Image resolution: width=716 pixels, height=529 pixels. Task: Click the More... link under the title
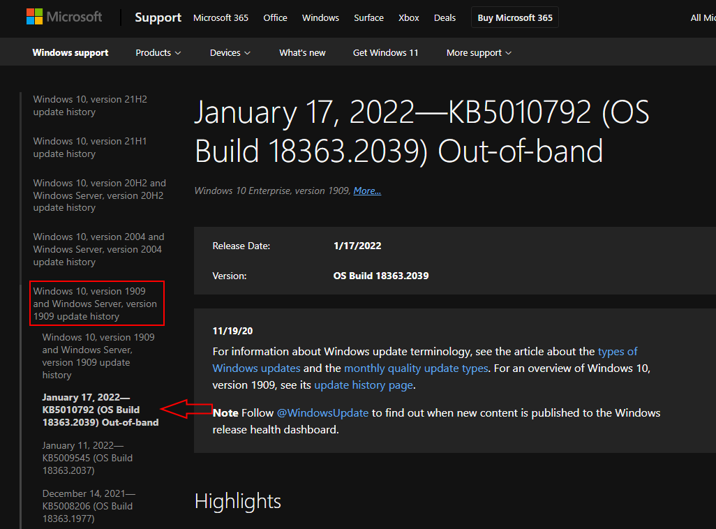[367, 191]
